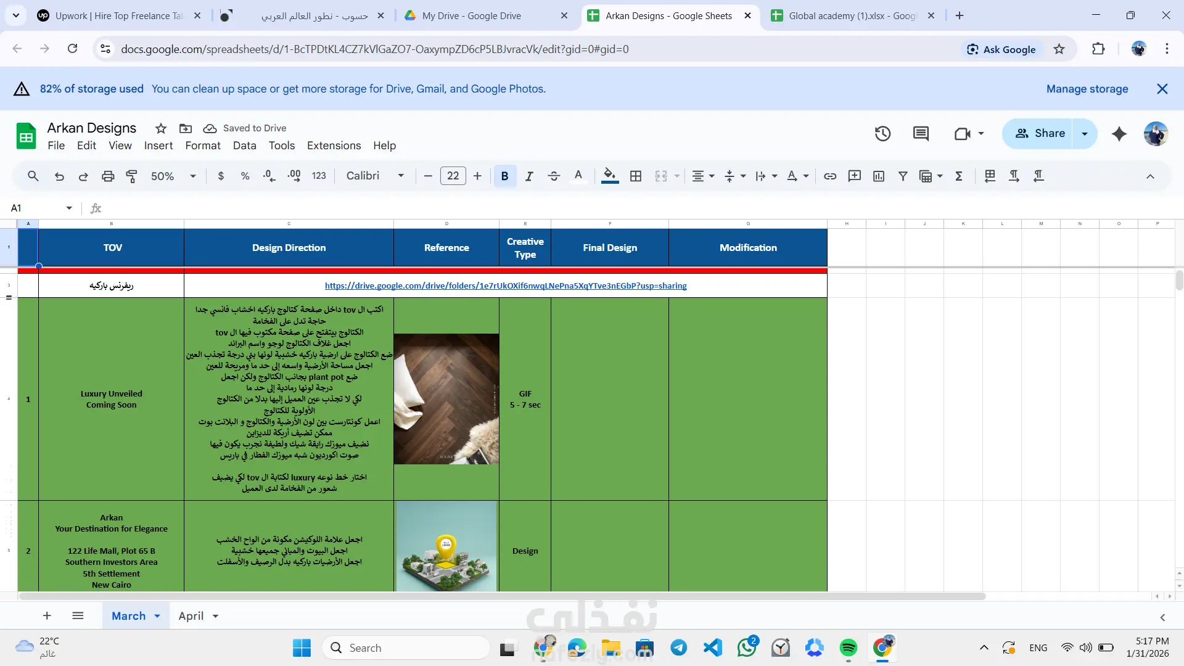
Task: Open version history clock icon
Action: pyautogui.click(x=882, y=134)
